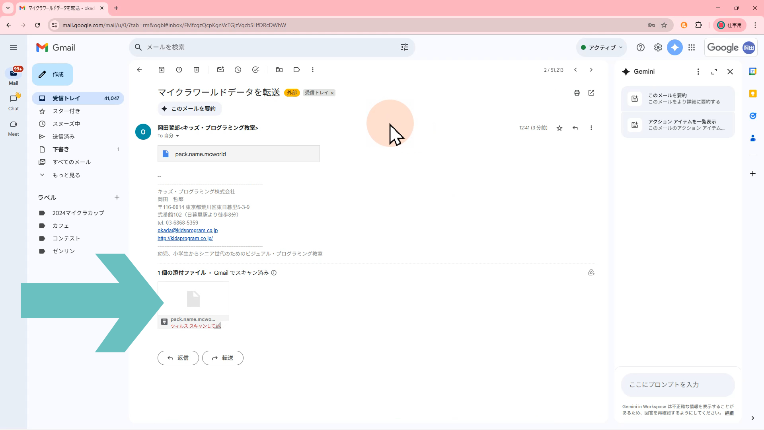Viewport: 764px width, 430px height.
Task: Open the 送信済み folder
Action: tap(64, 137)
